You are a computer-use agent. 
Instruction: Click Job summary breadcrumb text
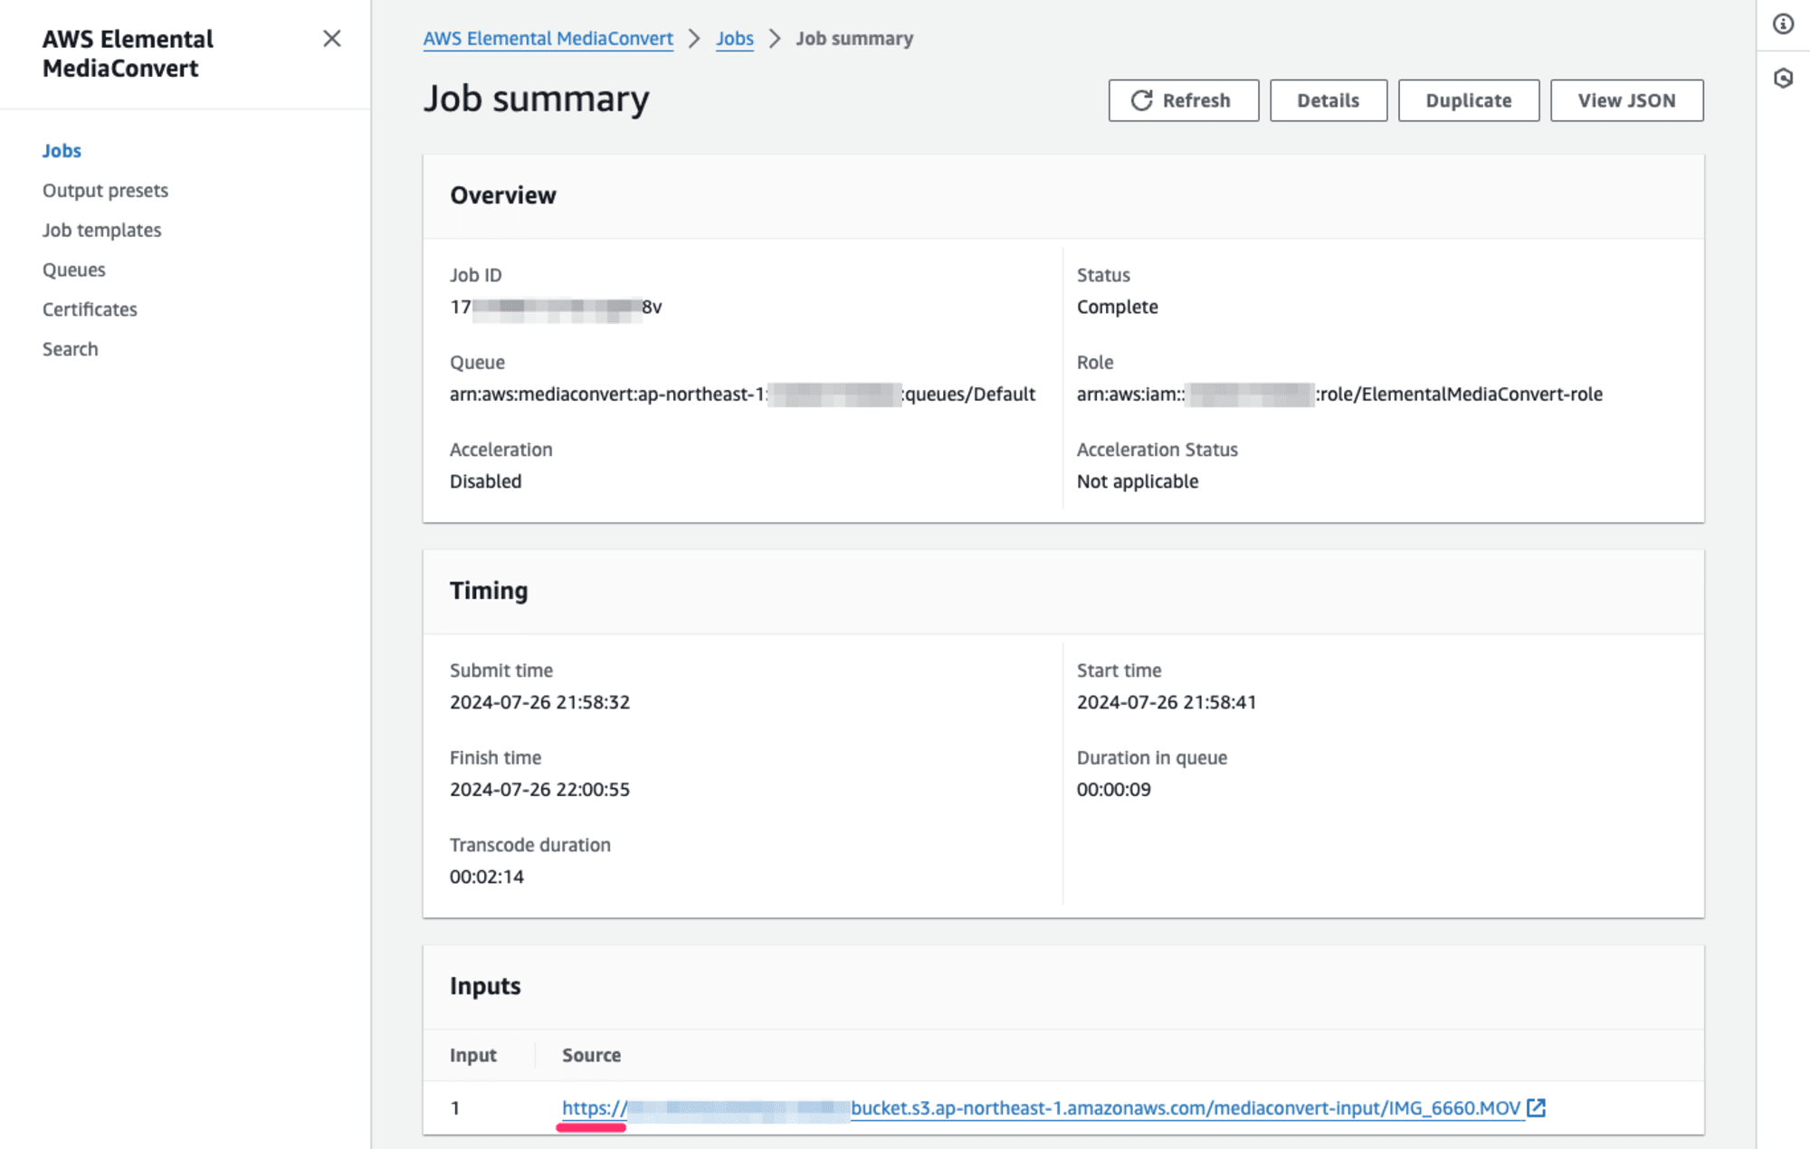tap(854, 38)
